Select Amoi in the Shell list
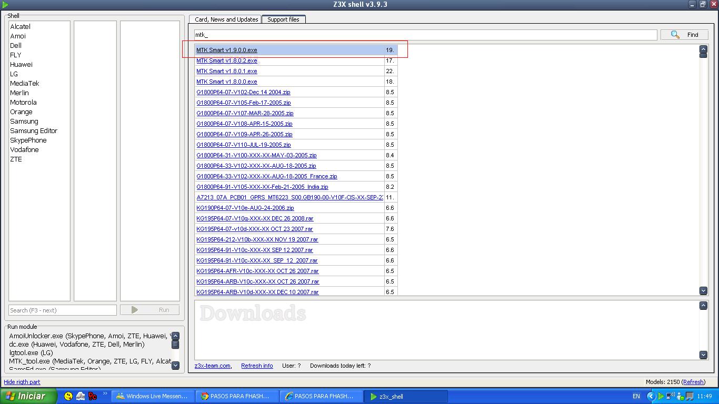719x404 pixels. point(18,36)
